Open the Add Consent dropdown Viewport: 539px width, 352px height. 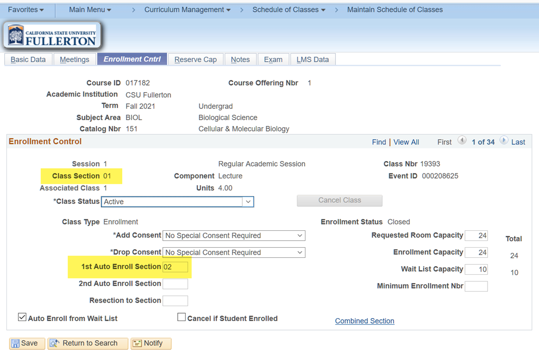234,236
